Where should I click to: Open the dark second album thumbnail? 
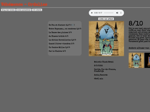point(147,60)
